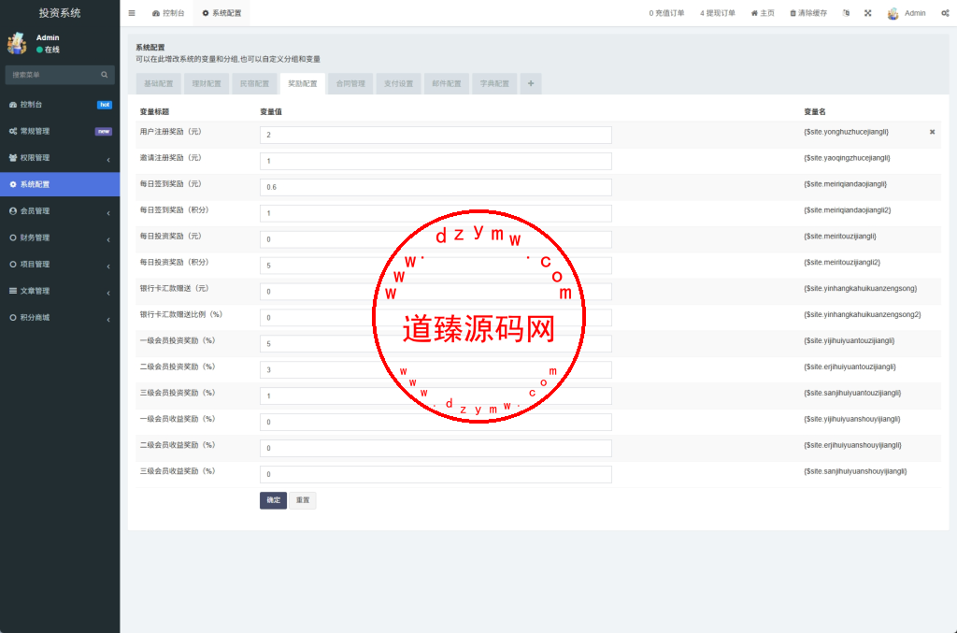Click variable name {$site.sanjihuiyuanshouyijiangli}
This screenshot has height=633, width=957.
tap(855, 471)
